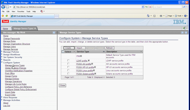Click the IE Help question mark icon
Screen dimensions: 190x110
[x=185, y=16]
